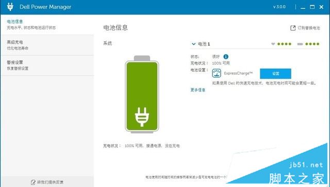Click the battery health heart icon
The height and width of the screenshot is (187, 330).
click(273, 44)
